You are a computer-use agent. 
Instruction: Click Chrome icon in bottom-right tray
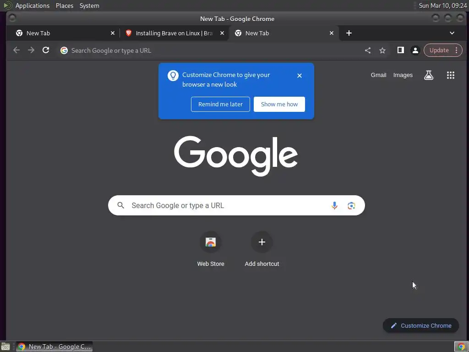click(x=462, y=346)
